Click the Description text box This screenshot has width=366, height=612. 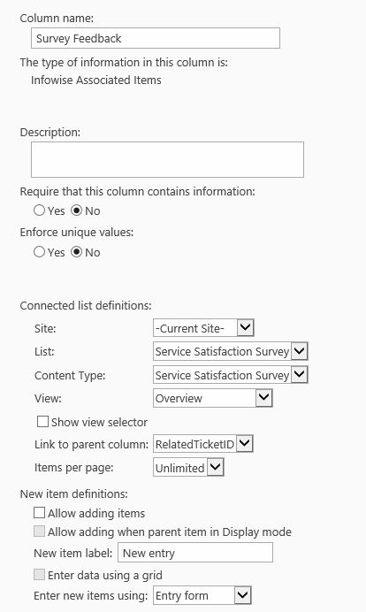[167, 160]
